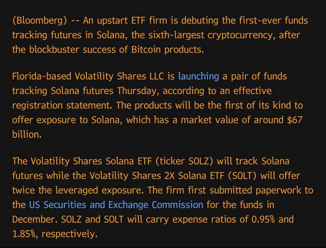Click the word "Bitcoin" in first paragraph
Image resolution: width=326 pixels, height=248 pixels.
click(146, 50)
